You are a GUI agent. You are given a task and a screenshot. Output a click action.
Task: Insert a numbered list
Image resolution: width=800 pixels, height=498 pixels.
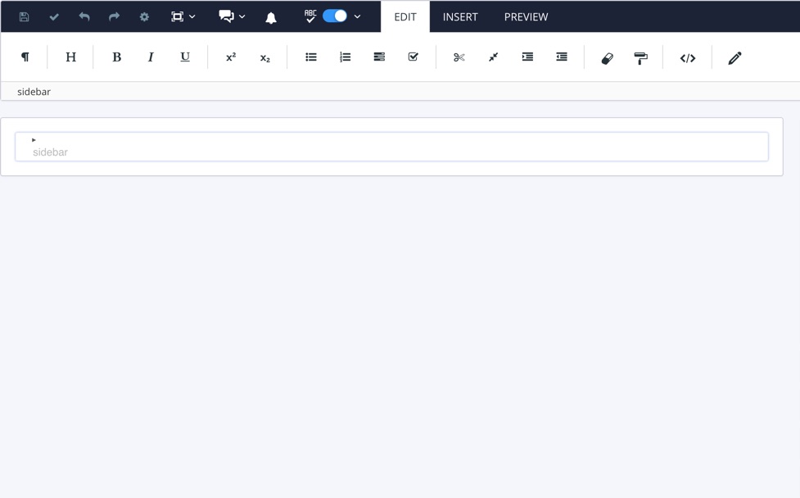[x=345, y=57]
